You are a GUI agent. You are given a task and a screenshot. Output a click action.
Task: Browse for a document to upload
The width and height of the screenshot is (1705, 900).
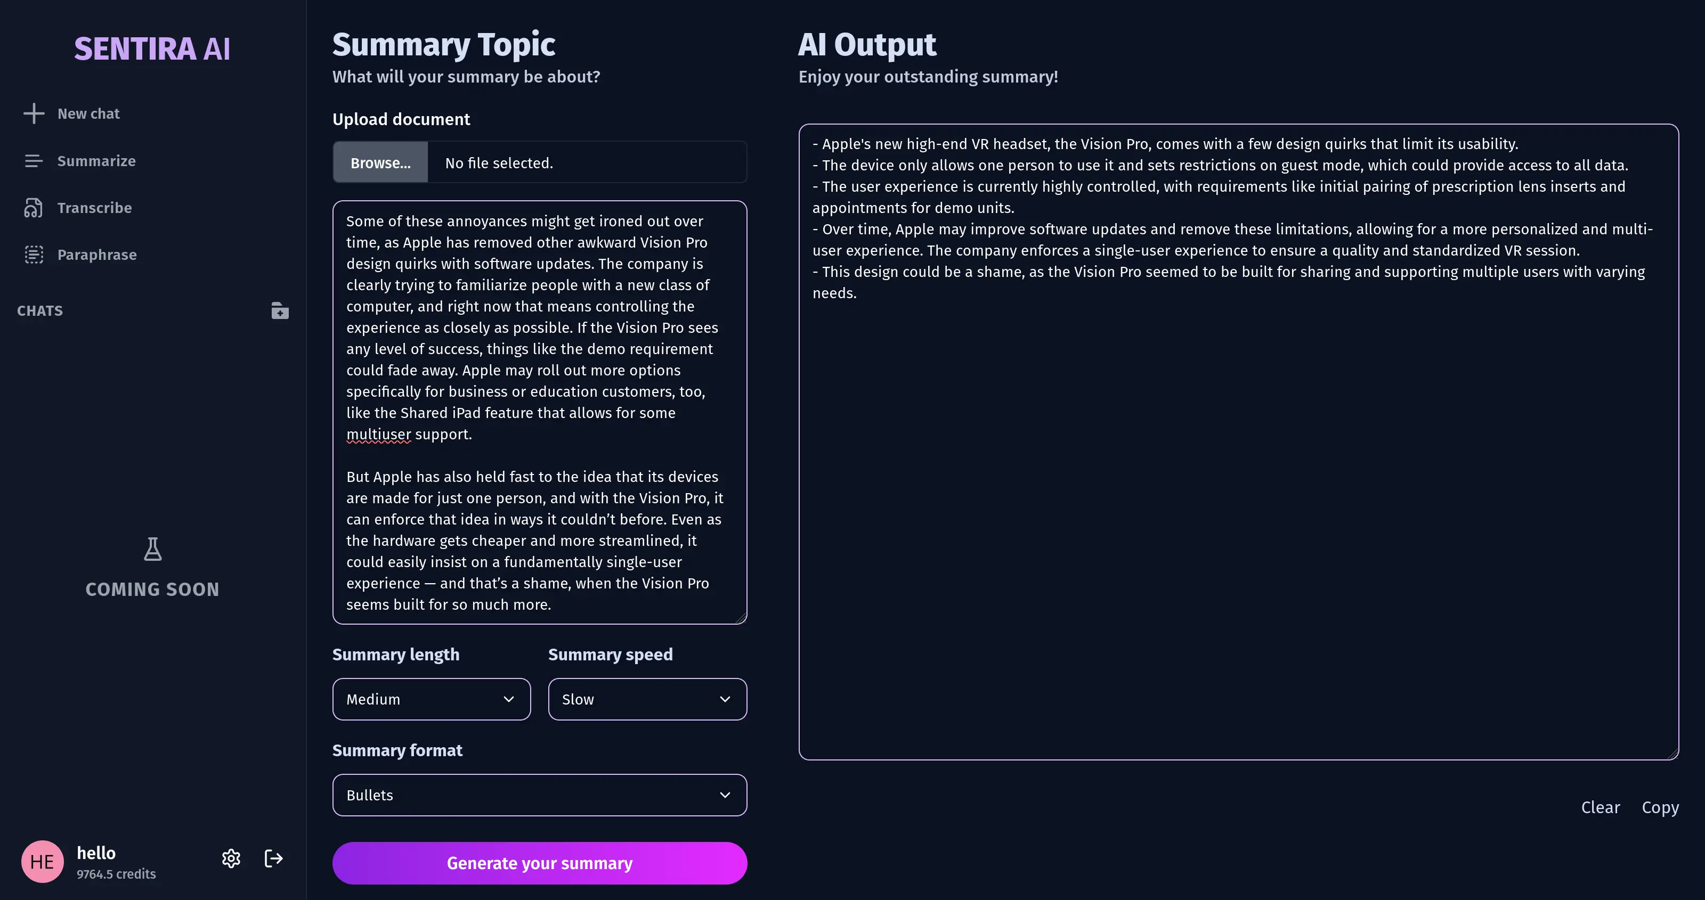(380, 161)
